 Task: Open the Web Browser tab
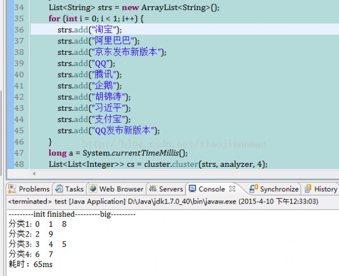point(116,189)
